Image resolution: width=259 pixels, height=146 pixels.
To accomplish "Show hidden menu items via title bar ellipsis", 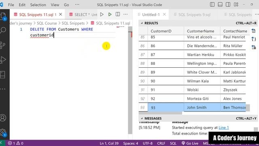I will [77, 4].
